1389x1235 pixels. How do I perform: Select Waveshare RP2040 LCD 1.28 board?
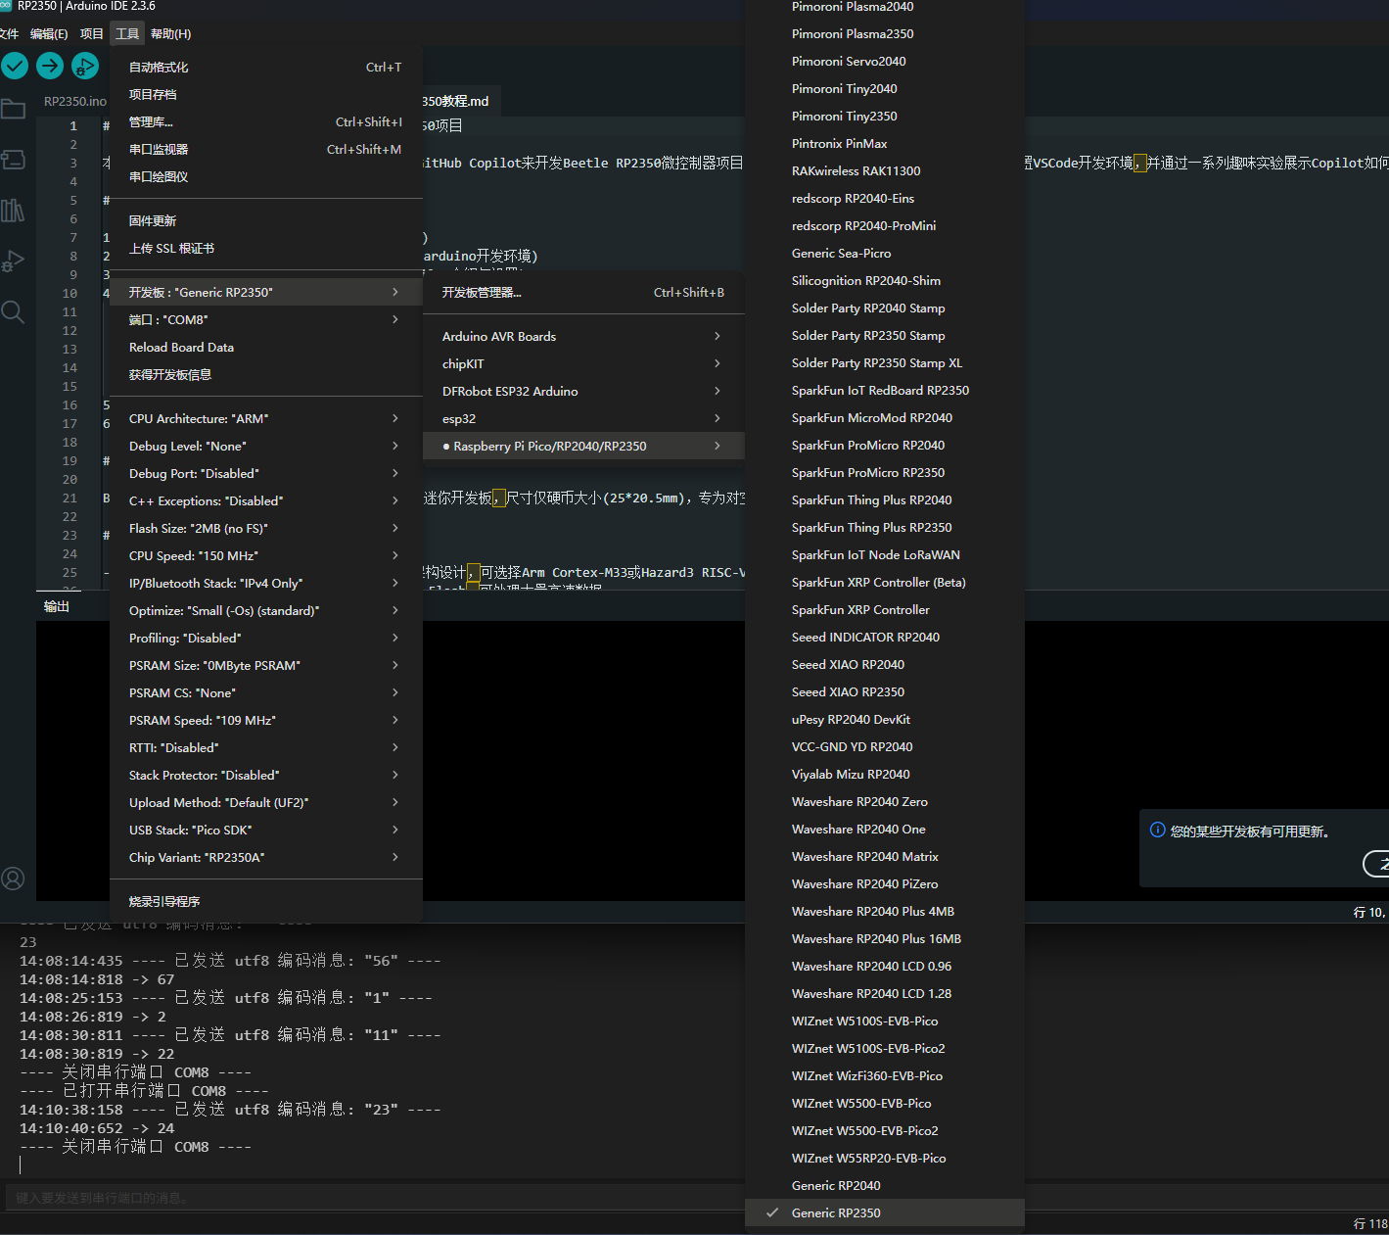885,993
